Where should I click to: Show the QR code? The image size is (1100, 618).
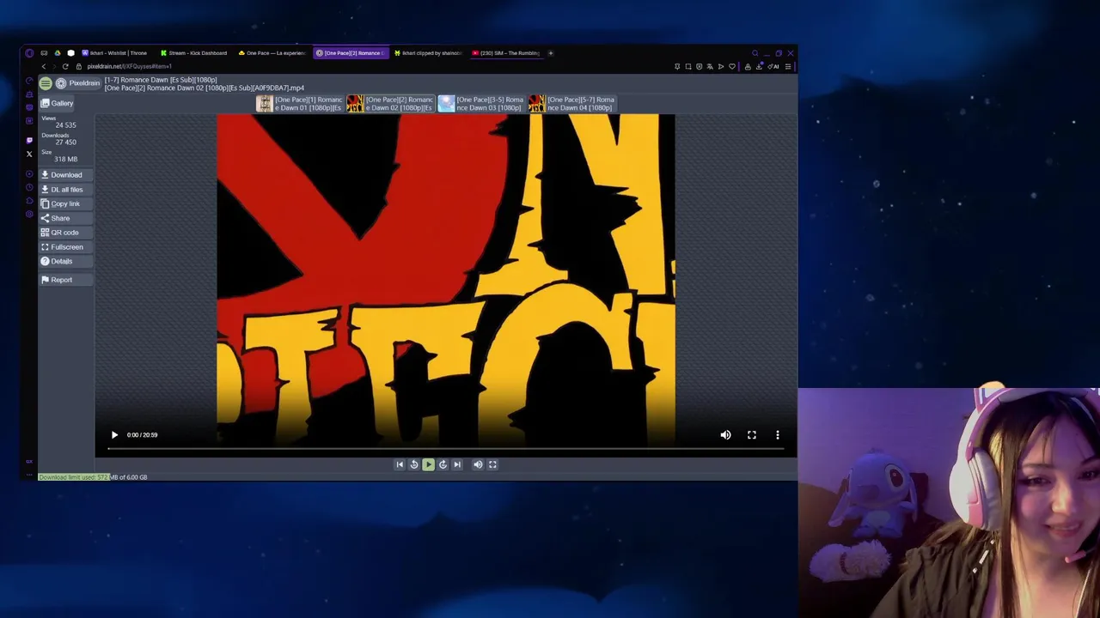pos(65,233)
